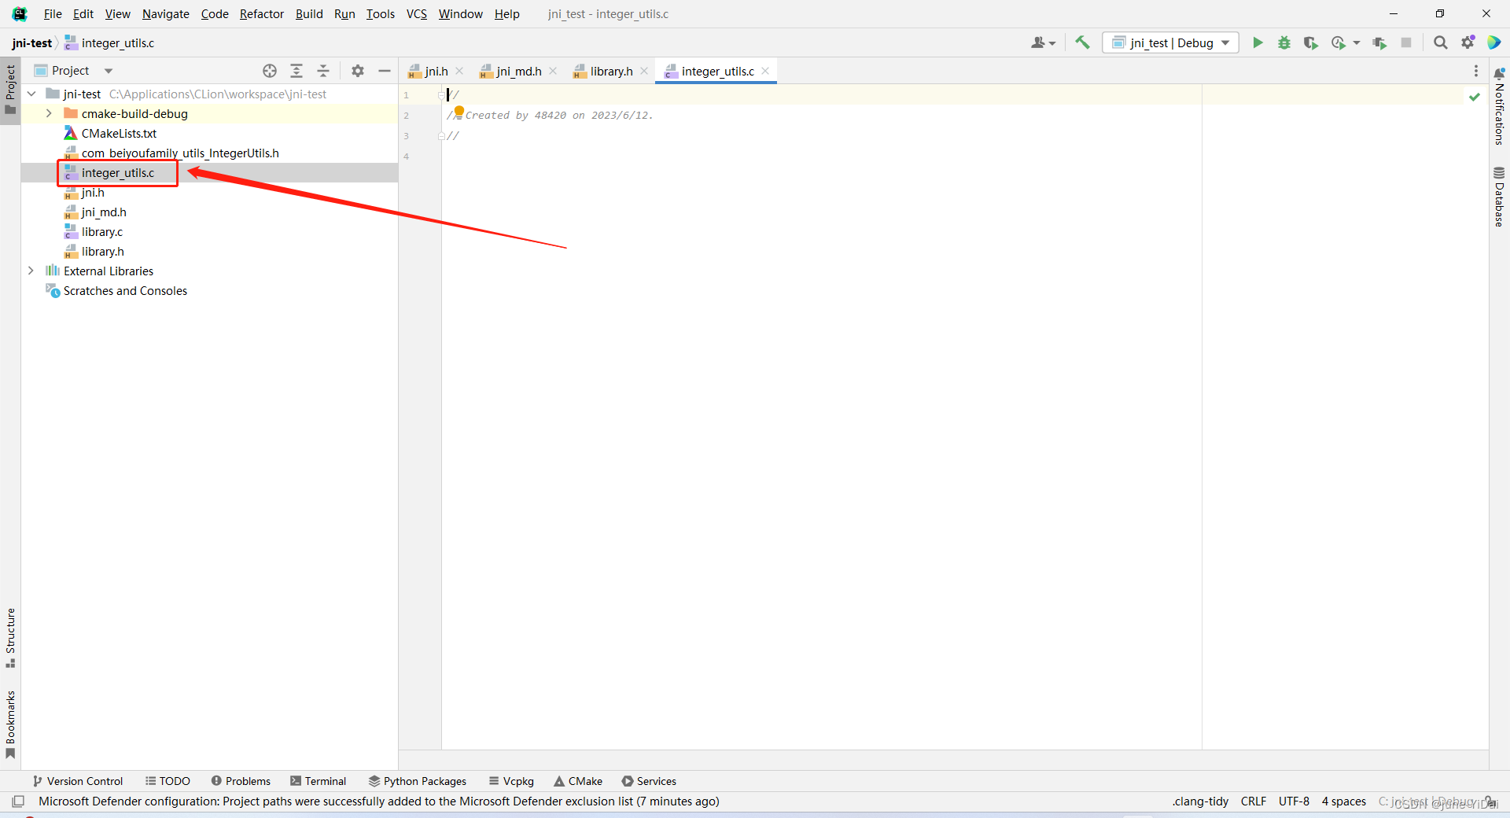The height and width of the screenshot is (818, 1510).
Task: Run with coverage icon
Action: point(1311,42)
